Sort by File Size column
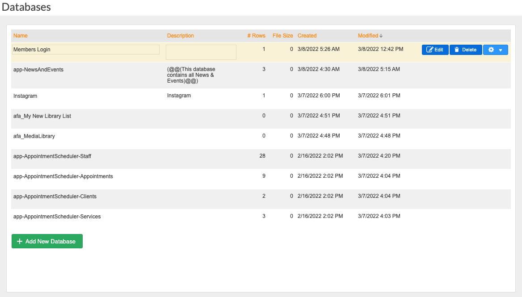Screen dimensions: 522x297 [282, 36]
